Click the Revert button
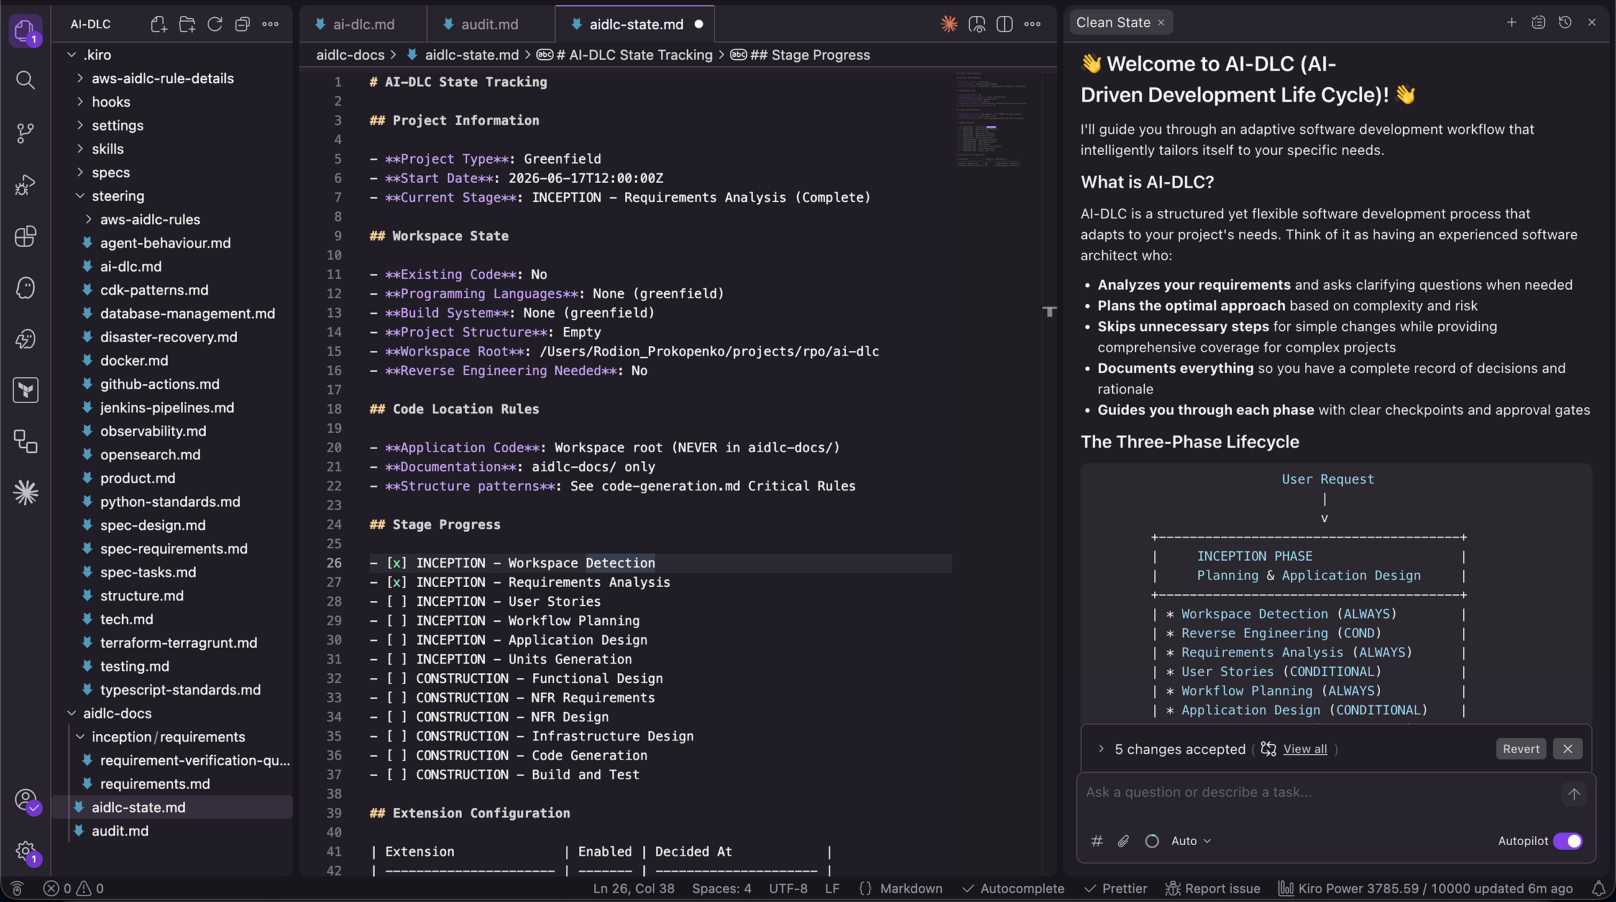Screen dimensions: 1616x902 [x=1521, y=749]
